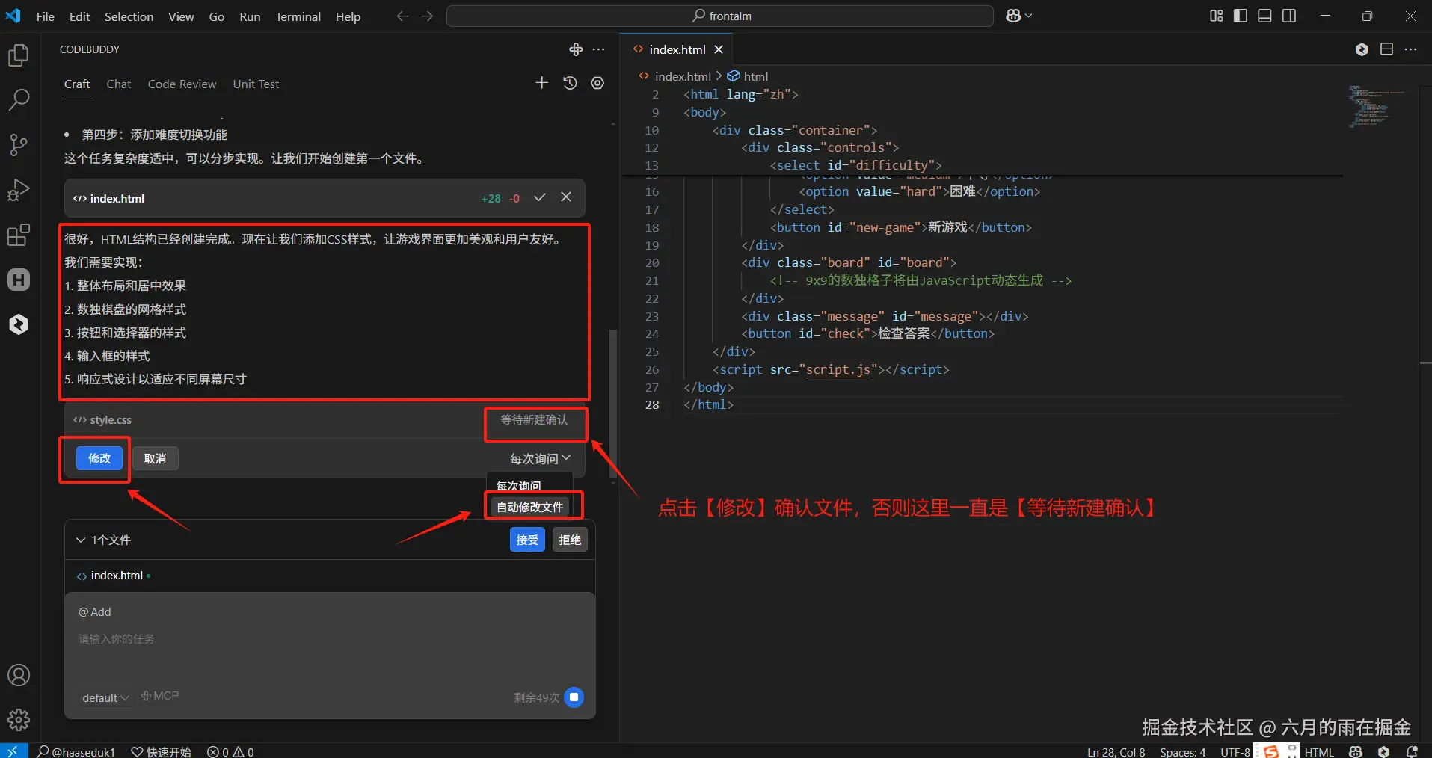Go forward in navigation history
This screenshot has height=758, width=1432.
coord(427,16)
